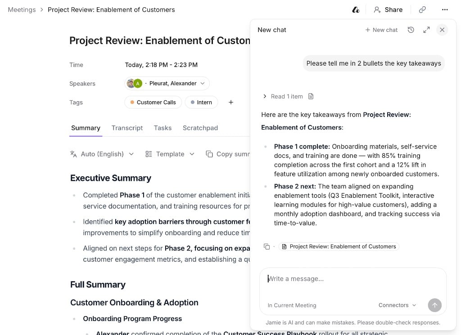
Task: Open the Project Review source chip in chat
Action: point(339,246)
